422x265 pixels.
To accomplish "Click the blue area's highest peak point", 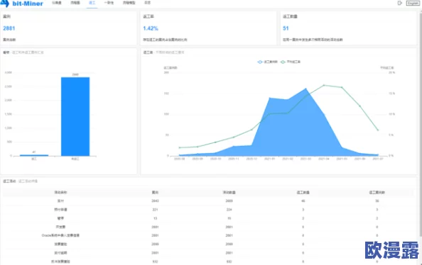I will click(x=305, y=89).
